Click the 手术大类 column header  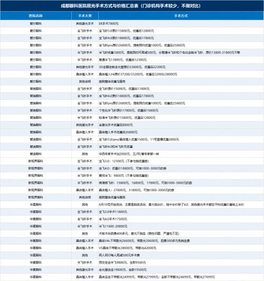[x=85, y=16]
